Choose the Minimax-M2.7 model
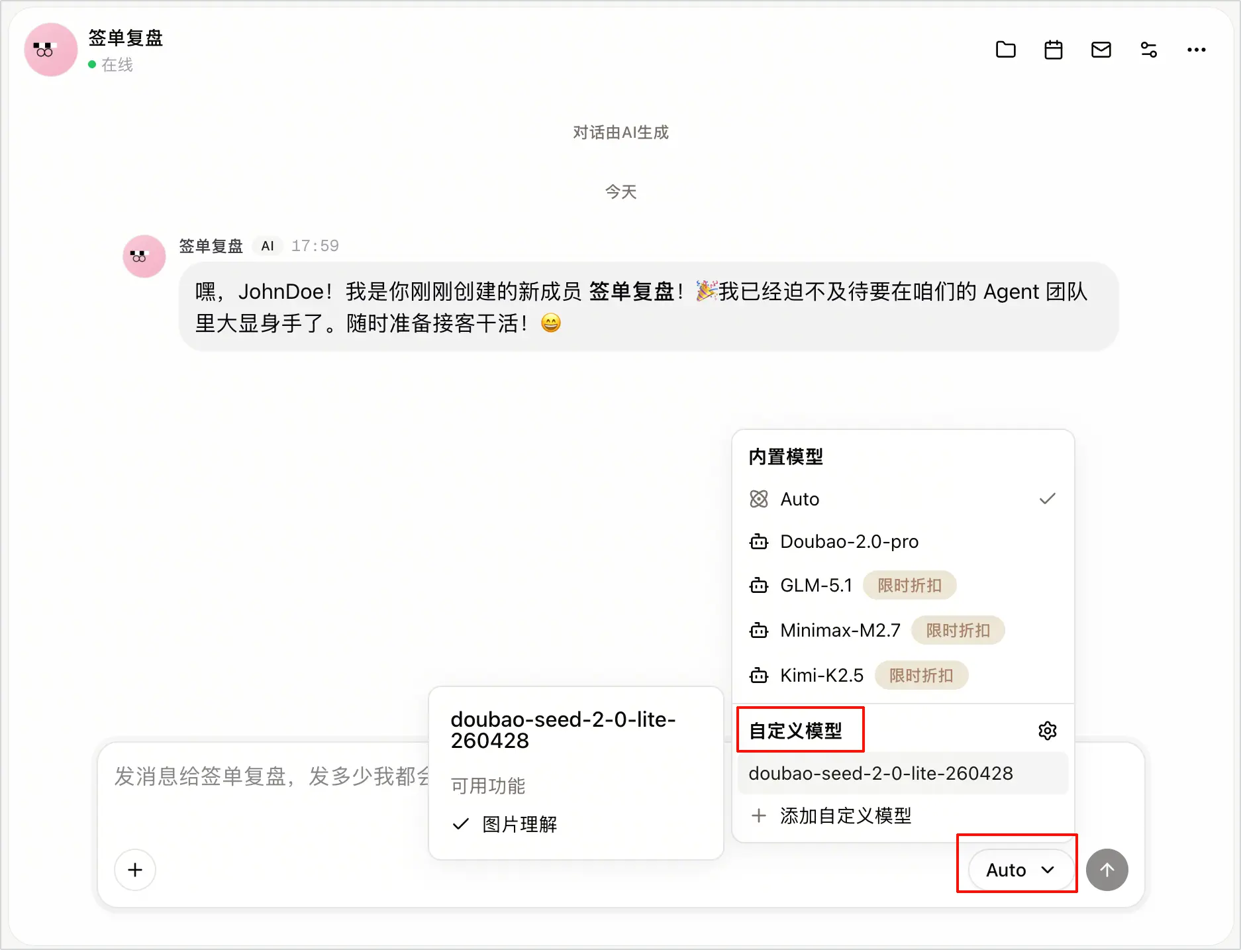The image size is (1241, 950). coord(903,630)
